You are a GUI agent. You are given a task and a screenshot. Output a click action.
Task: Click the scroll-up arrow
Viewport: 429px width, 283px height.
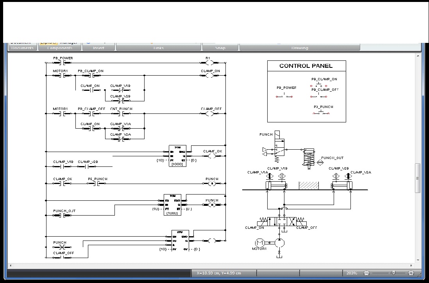(418, 56)
